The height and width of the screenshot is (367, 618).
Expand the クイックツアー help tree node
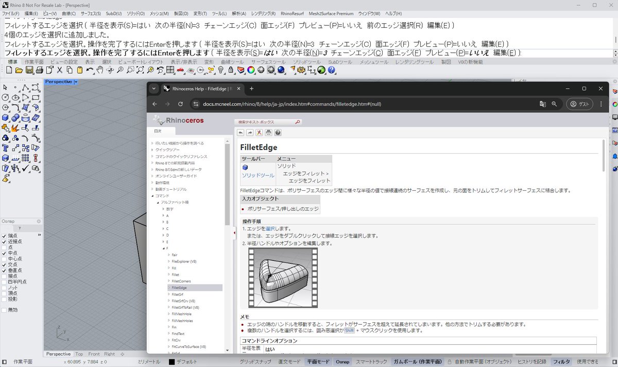[152, 149]
